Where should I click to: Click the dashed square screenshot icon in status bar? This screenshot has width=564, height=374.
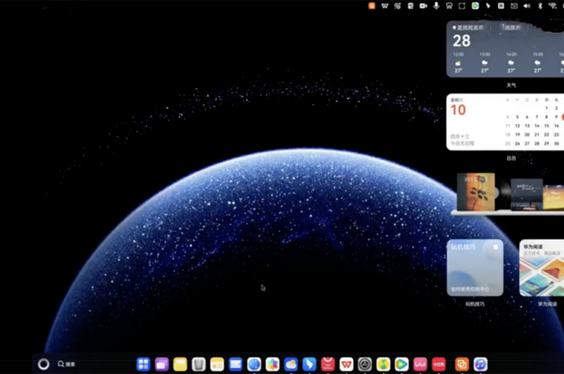(462, 6)
